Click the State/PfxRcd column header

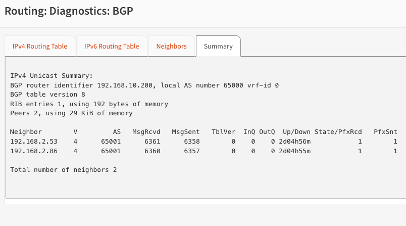coord(338,132)
